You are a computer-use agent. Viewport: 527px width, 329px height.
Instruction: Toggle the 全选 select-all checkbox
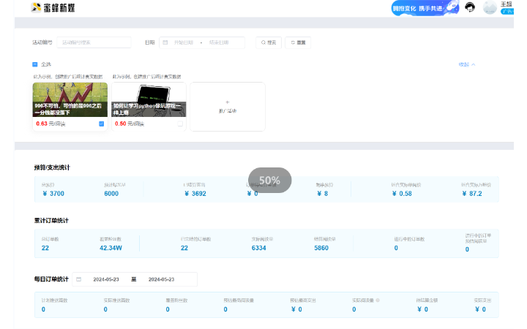(x=35, y=64)
